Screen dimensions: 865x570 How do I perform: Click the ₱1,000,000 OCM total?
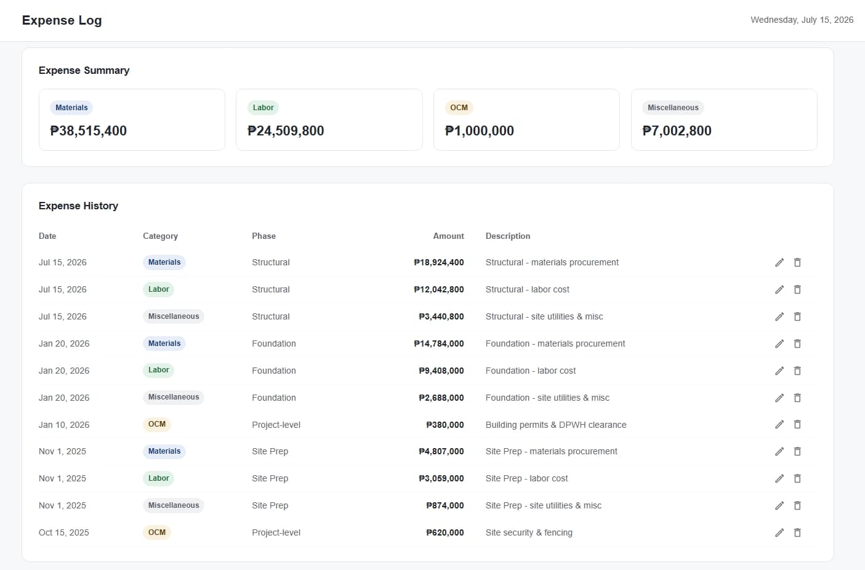pos(480,130)
